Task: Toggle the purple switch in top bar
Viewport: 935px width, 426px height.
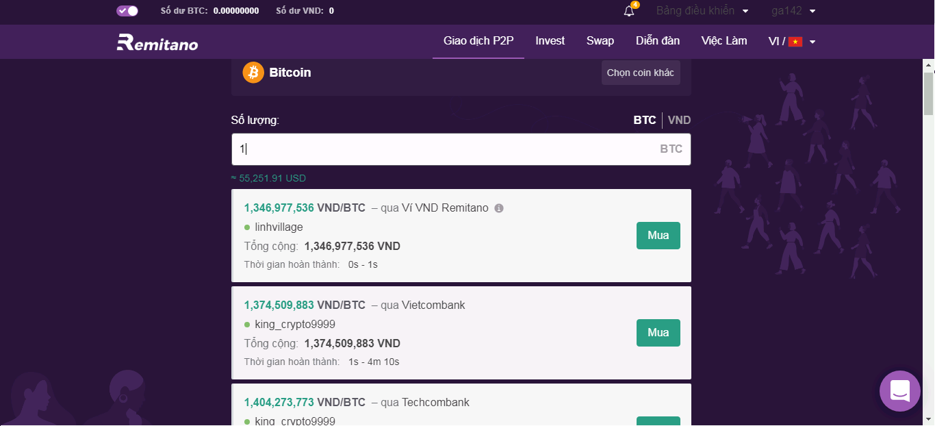Action: (127, 11)
